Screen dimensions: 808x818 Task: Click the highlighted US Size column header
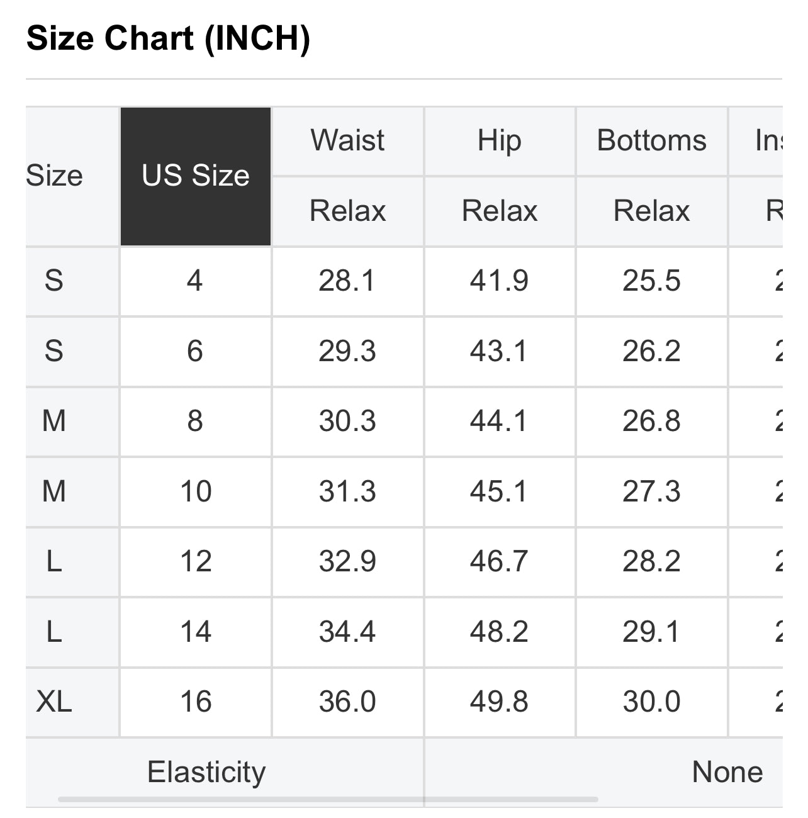coord(195,176)
